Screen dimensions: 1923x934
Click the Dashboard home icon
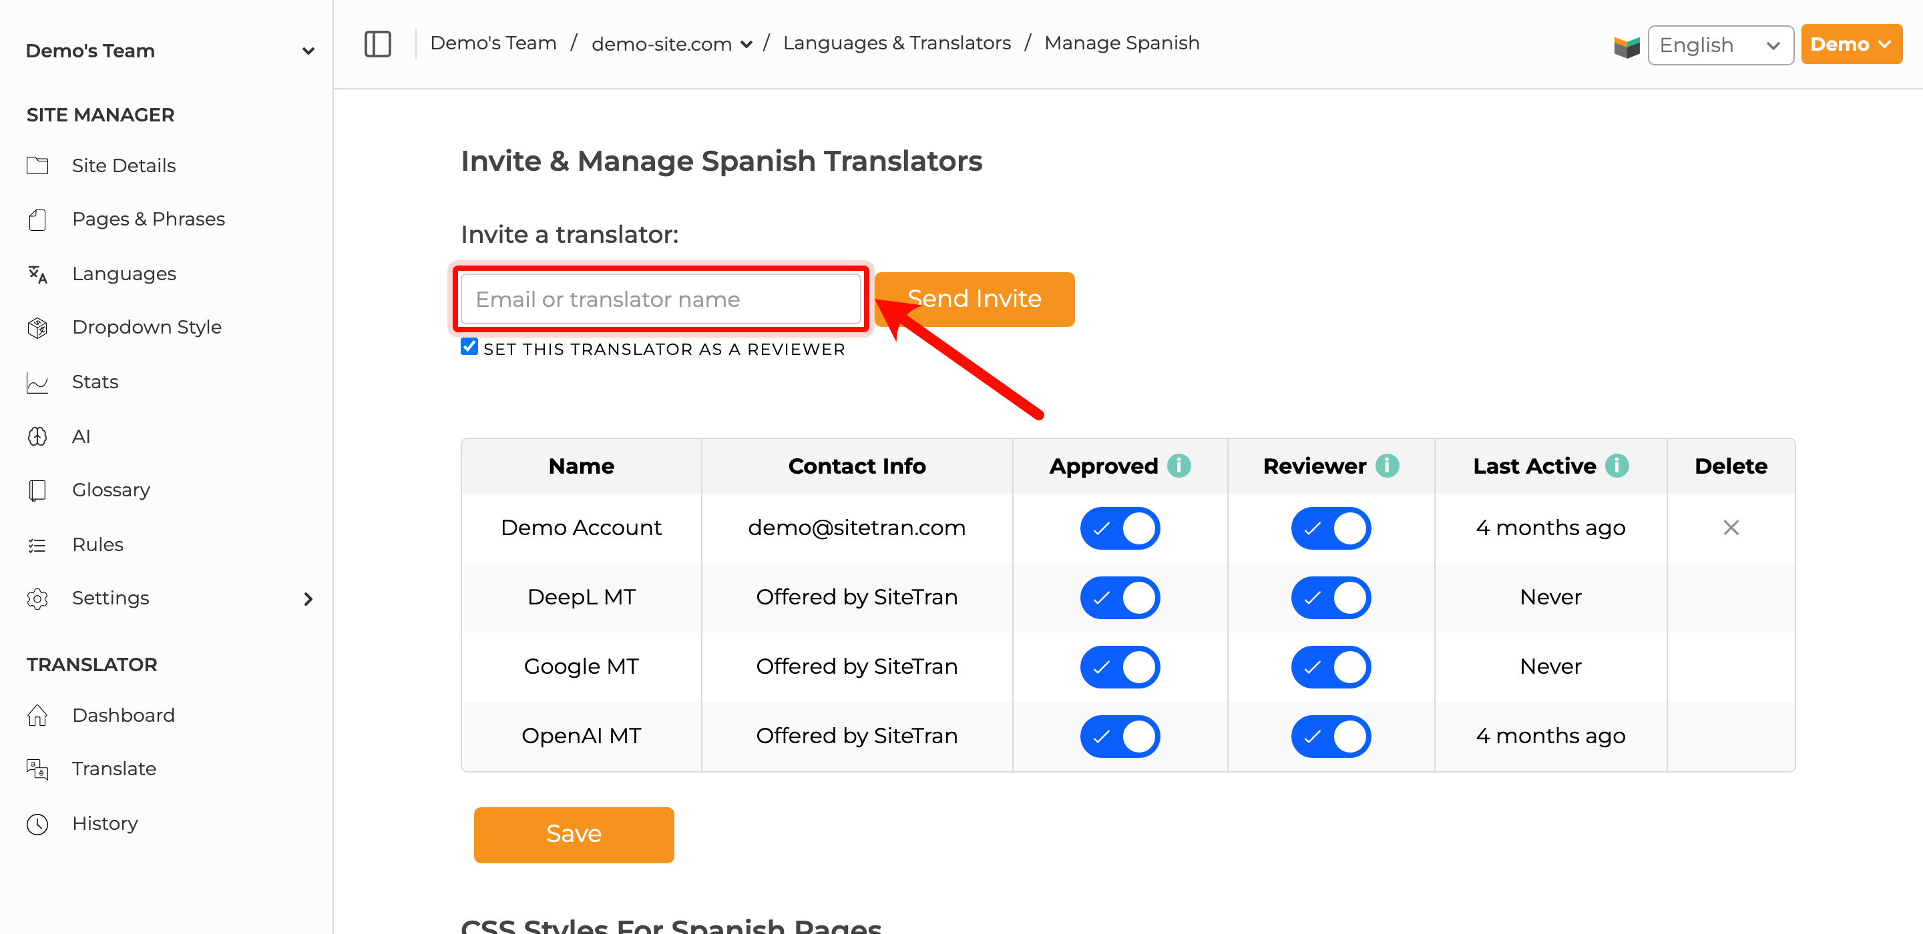point(37,715)
